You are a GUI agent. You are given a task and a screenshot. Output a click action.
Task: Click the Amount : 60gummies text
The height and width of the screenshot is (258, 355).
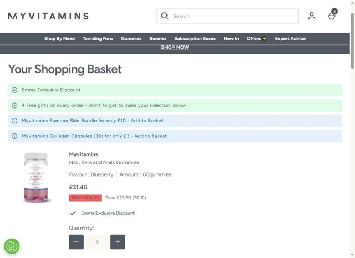click(145, 174)
